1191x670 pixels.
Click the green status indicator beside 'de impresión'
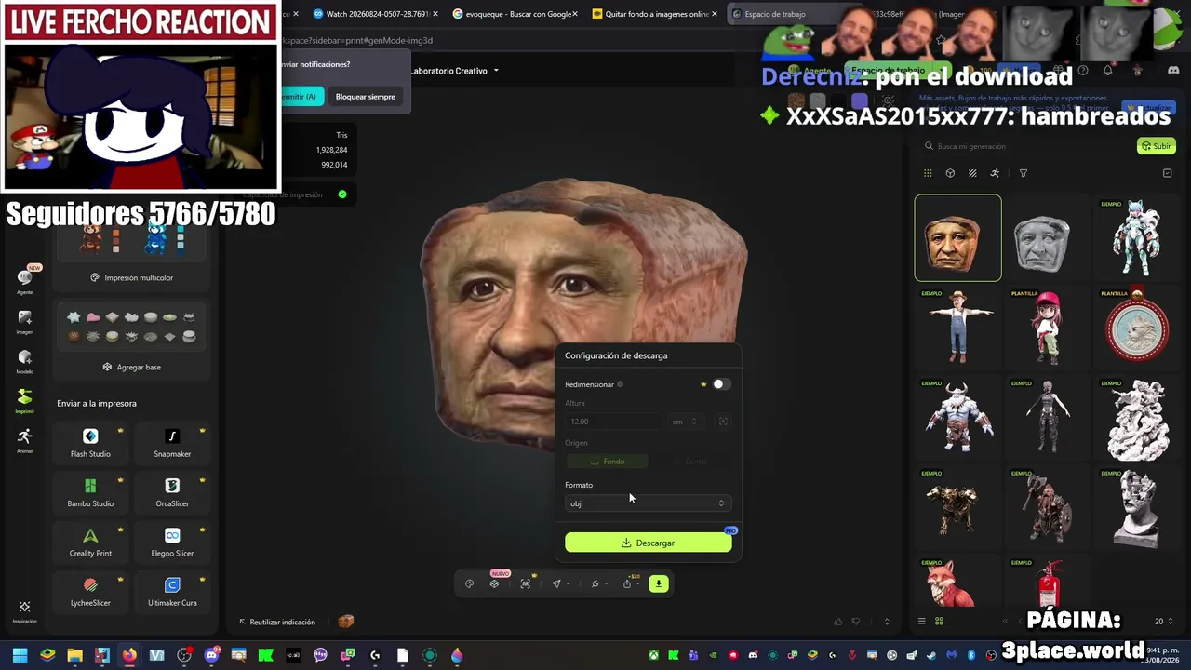coord(342,194)
